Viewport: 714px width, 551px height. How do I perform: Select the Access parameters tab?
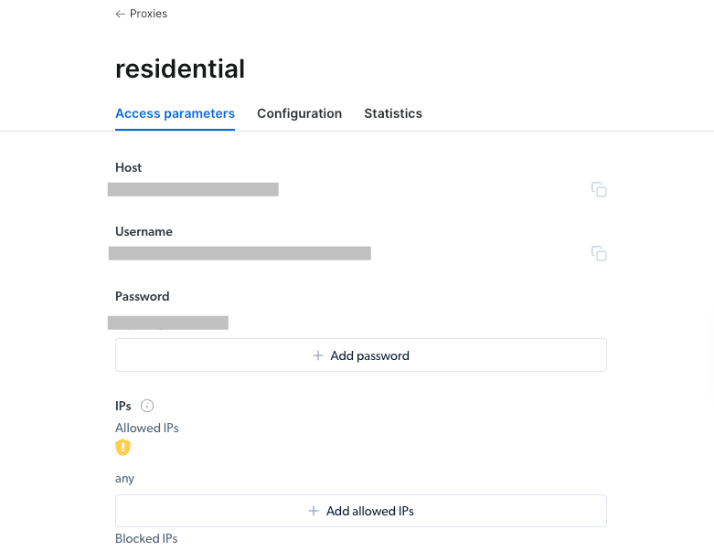click(175, 113)
